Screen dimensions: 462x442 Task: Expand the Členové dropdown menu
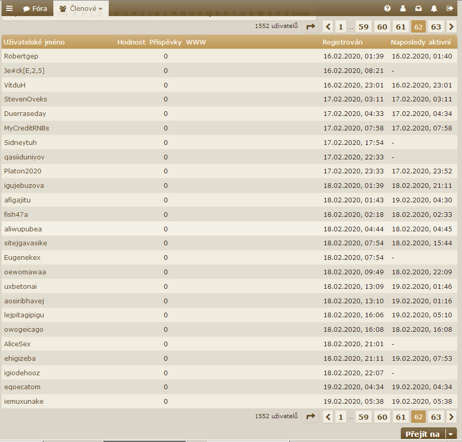81,8
